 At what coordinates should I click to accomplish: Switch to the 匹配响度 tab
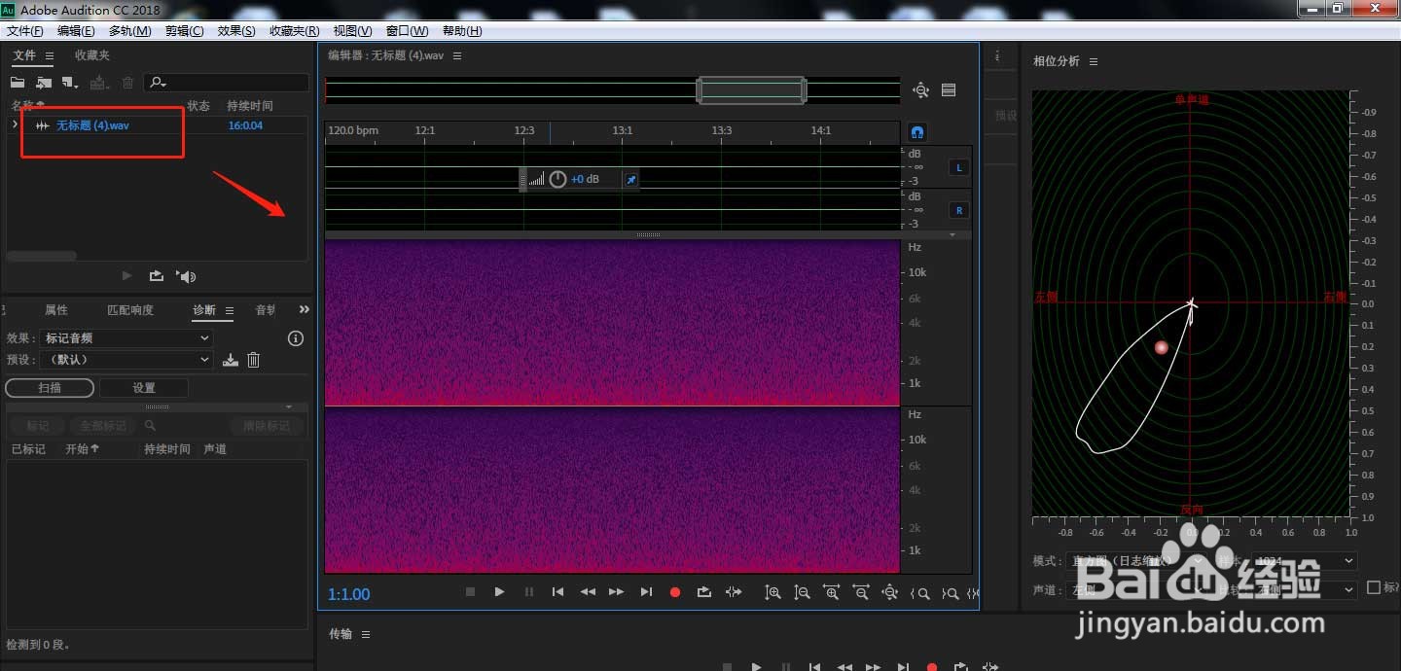click(130, 310)
